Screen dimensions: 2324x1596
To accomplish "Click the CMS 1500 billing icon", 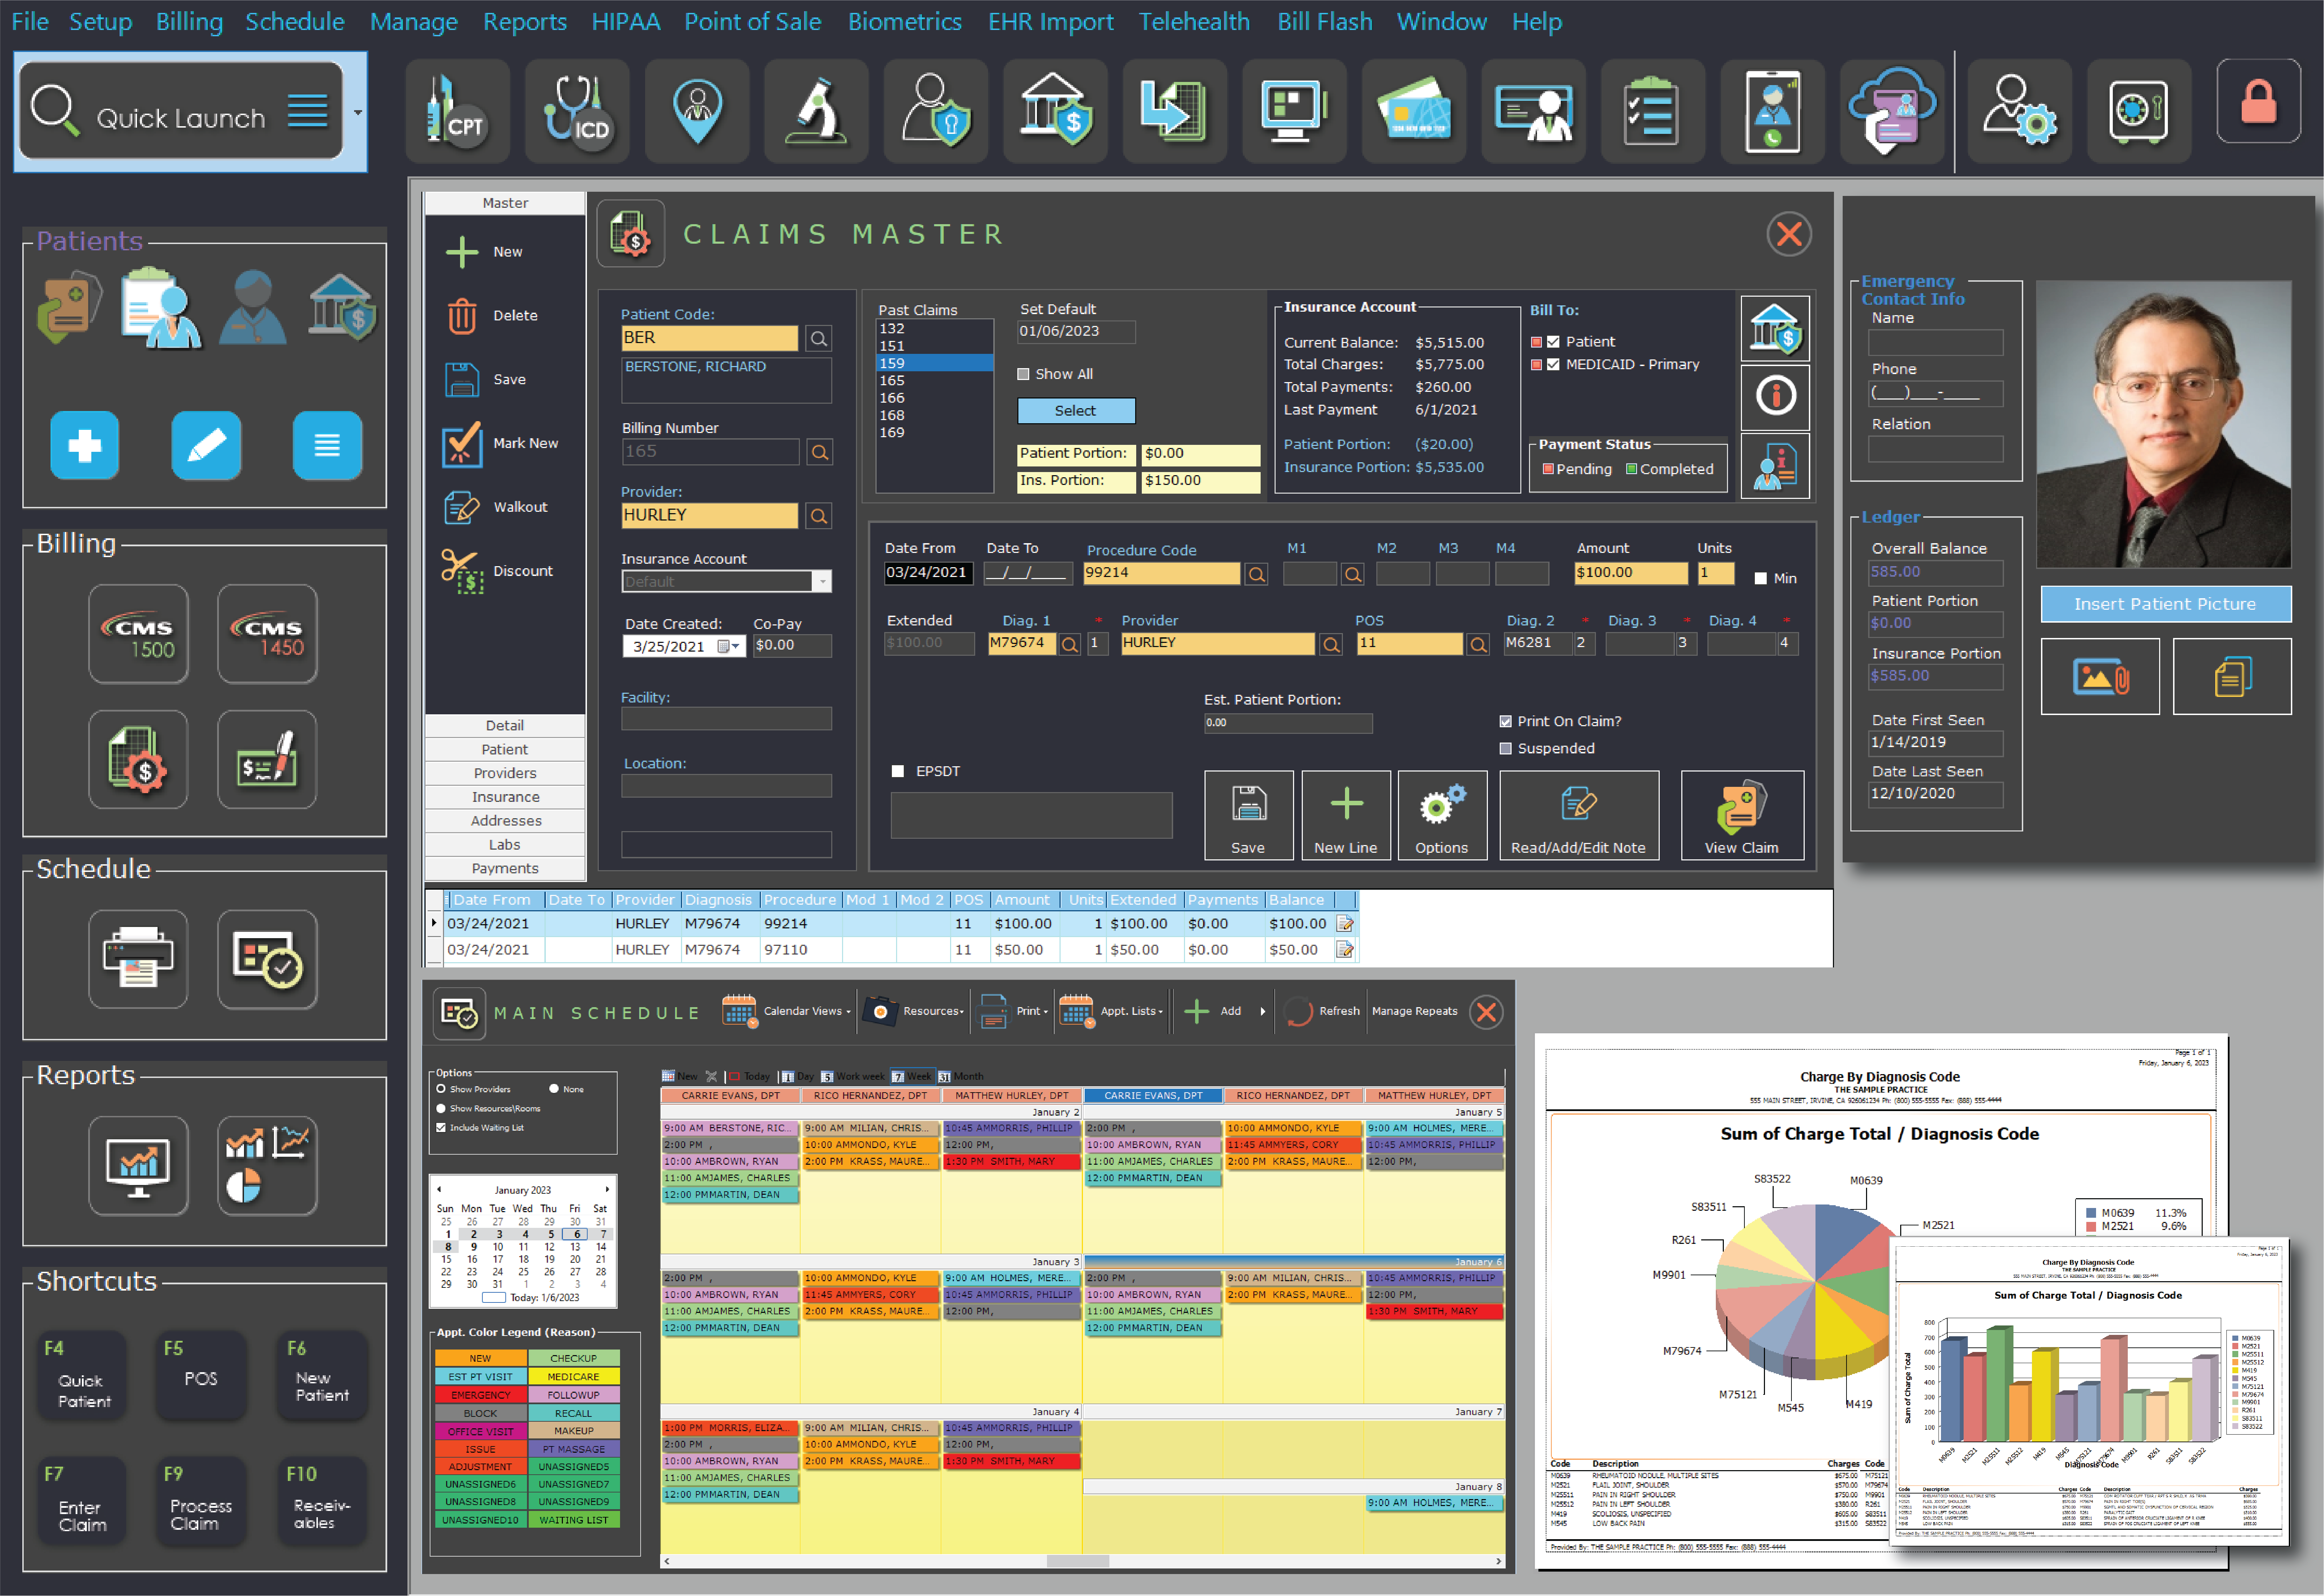I will (x=138, y=635).
